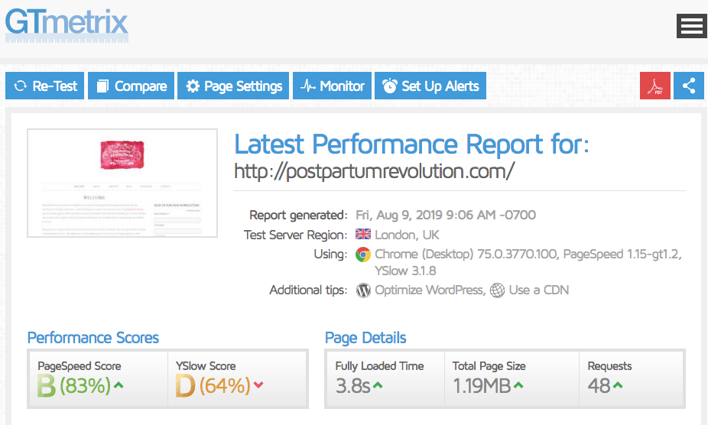
Task: Click the PageSpeed Score label
Action: coord(80,366)
